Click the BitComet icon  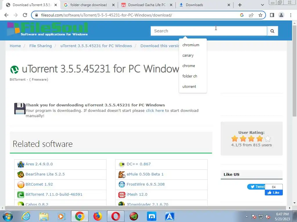[x=21, y=184]
